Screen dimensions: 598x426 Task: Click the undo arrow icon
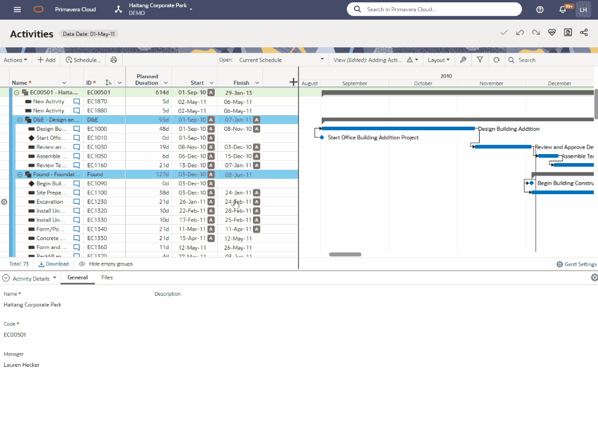point(520,33)
